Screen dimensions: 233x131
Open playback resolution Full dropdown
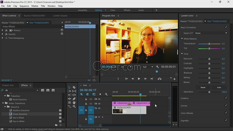148,67
